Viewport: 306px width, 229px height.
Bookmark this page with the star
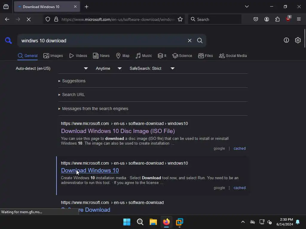pos(180,19)
